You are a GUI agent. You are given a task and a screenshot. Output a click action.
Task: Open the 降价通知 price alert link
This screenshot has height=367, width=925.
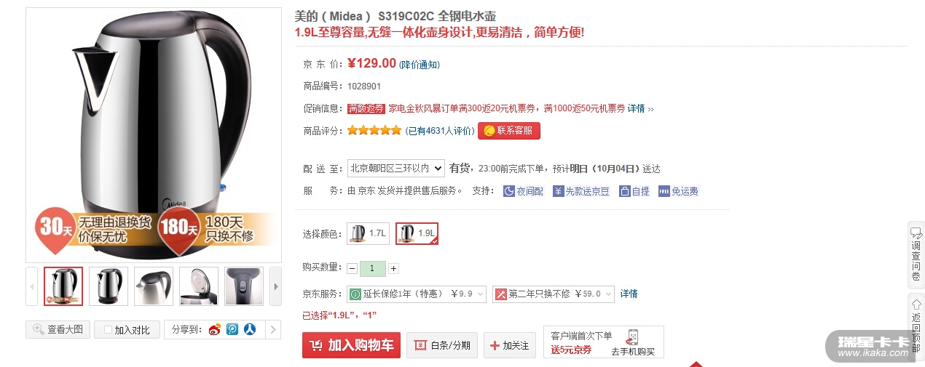tap(420, 65)
